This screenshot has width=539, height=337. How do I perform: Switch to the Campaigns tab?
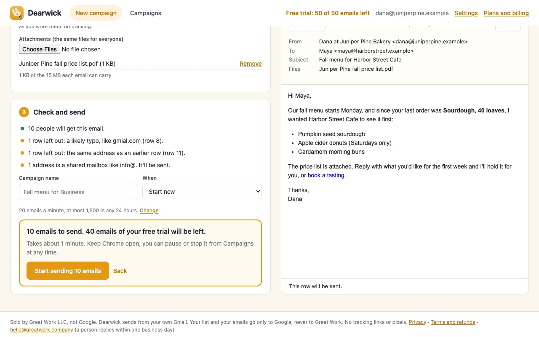[146, 13]
